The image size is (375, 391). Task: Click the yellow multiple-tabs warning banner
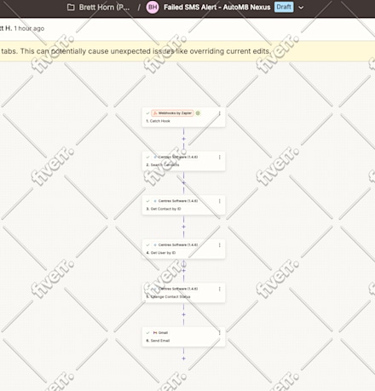[187, 51]
